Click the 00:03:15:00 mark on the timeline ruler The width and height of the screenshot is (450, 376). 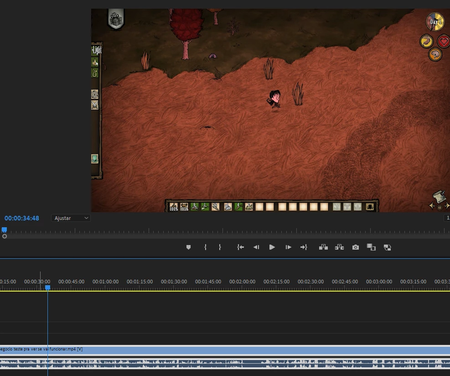(x=413, y=282)
